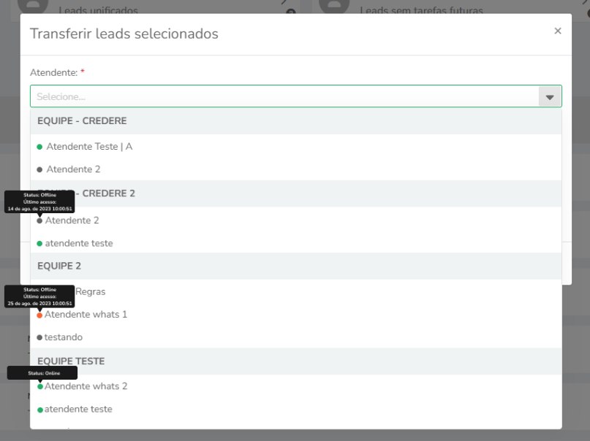
Task: Select Atendente whats 2 in EQUIPE TESTE
Action: 296,386
